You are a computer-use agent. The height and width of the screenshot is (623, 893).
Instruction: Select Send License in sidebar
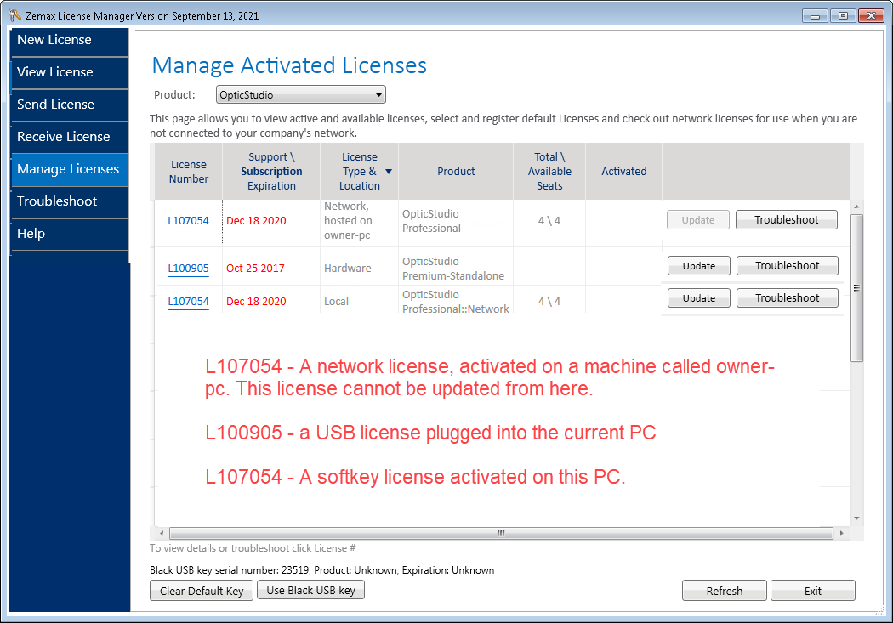tap(70, 105)
